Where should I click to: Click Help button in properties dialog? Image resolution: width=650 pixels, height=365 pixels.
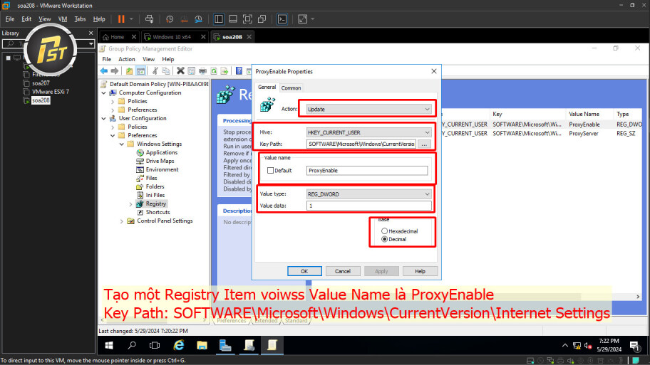click(x=420, y=271)
